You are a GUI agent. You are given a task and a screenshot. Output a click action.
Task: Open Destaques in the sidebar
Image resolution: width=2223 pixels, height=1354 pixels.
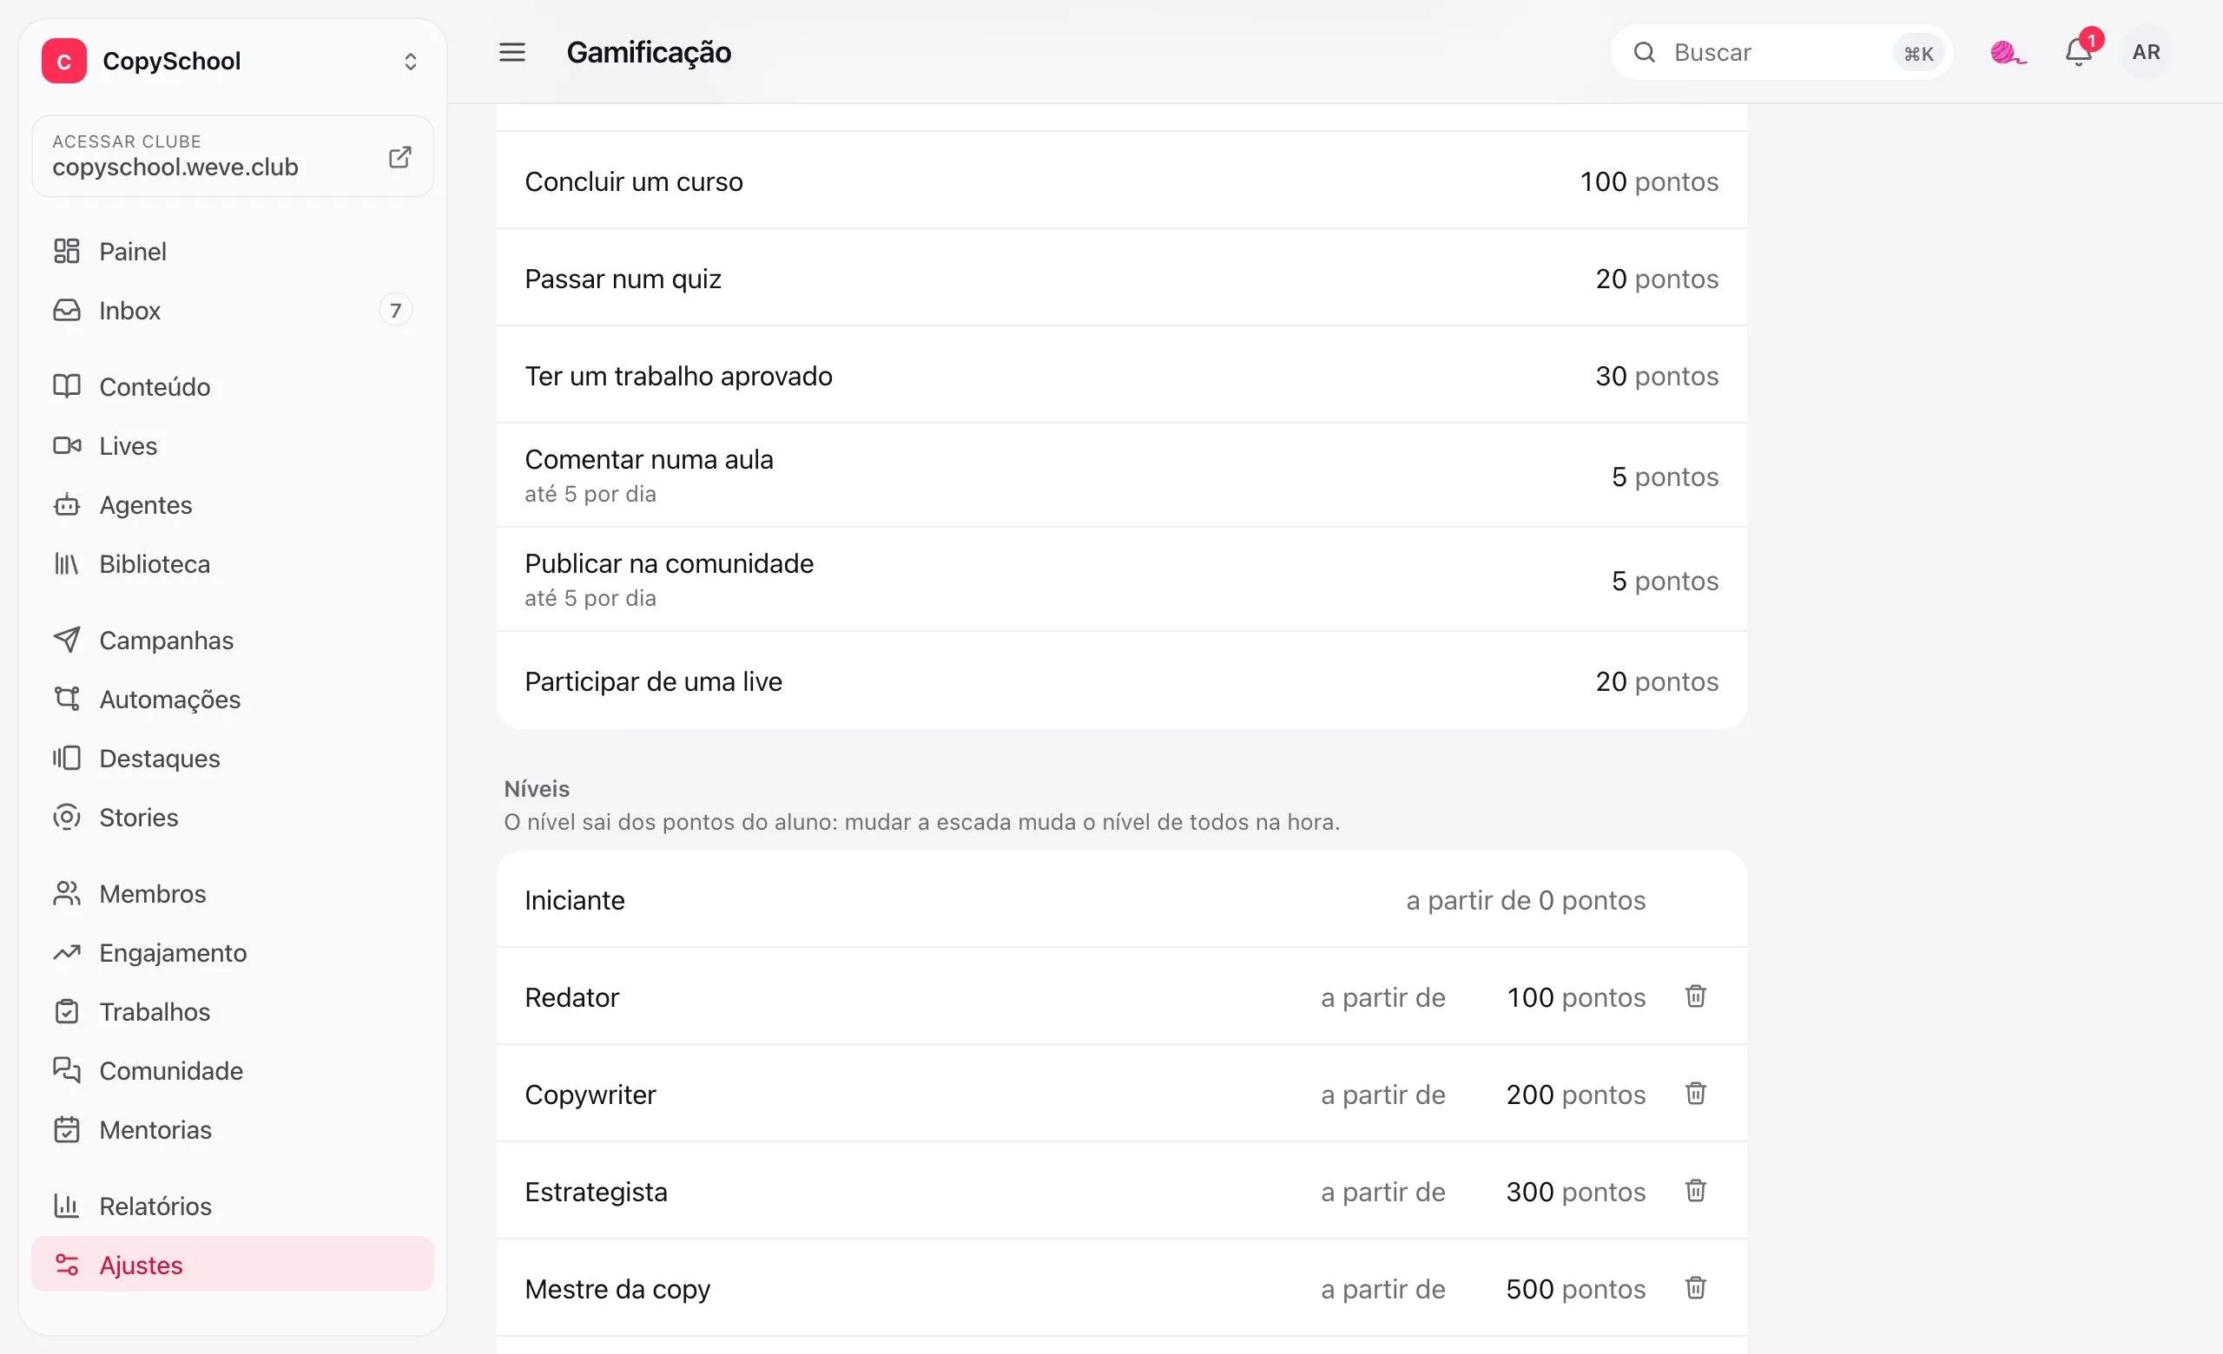pos(232,758)
